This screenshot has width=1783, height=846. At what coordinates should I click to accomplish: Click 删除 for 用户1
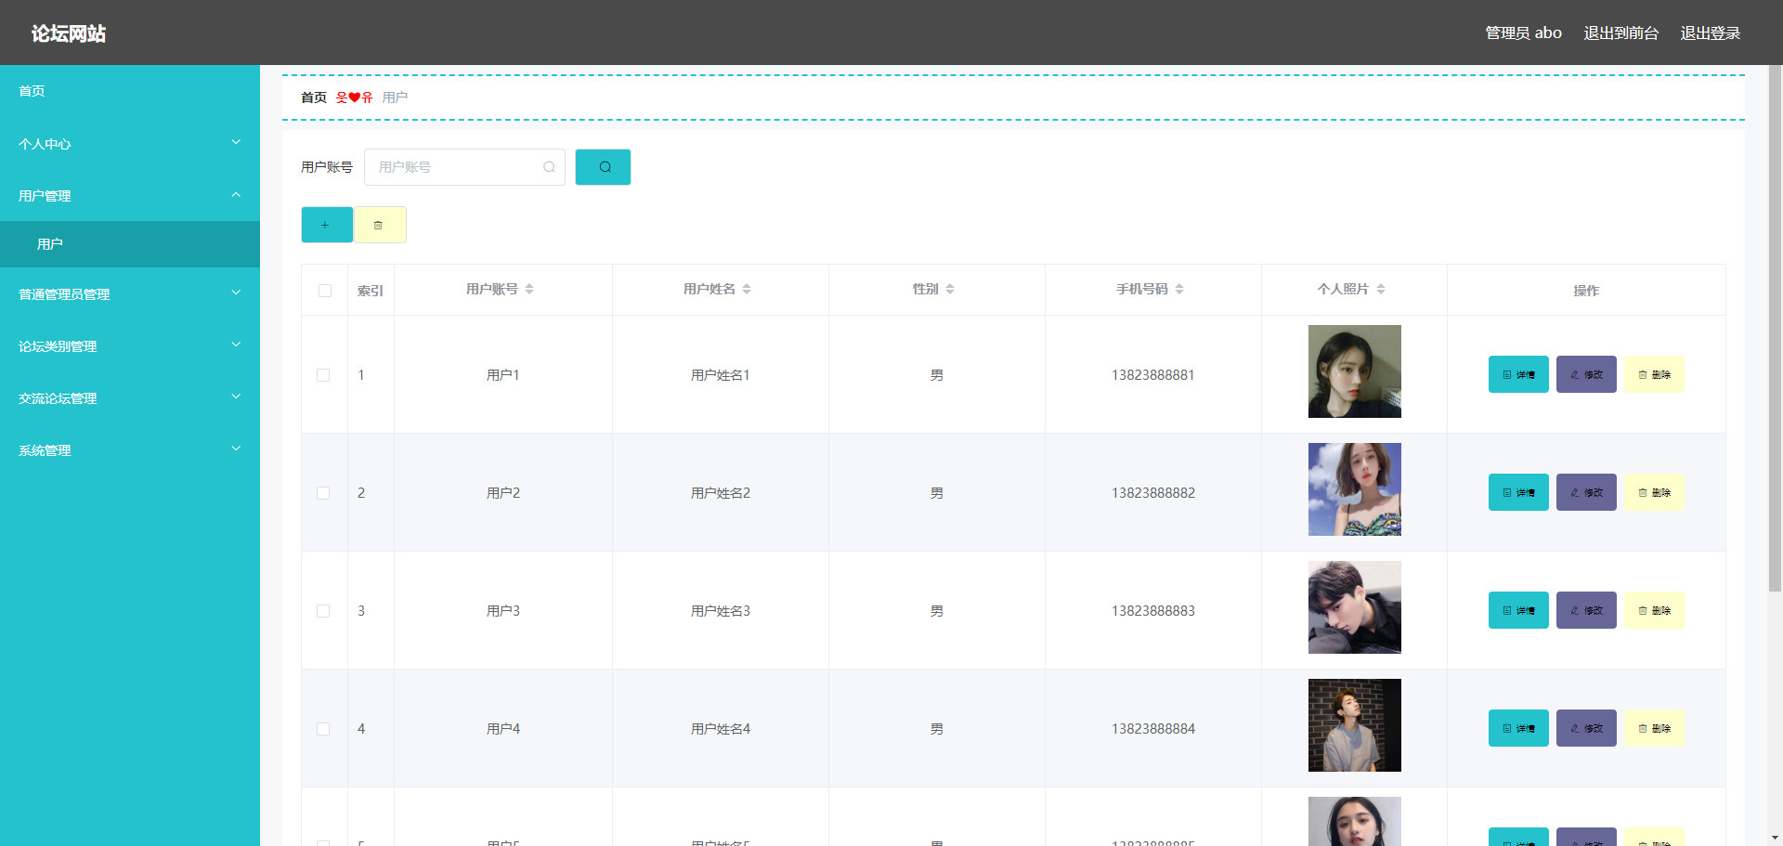pyautogui.click(x=1654, y=374)
